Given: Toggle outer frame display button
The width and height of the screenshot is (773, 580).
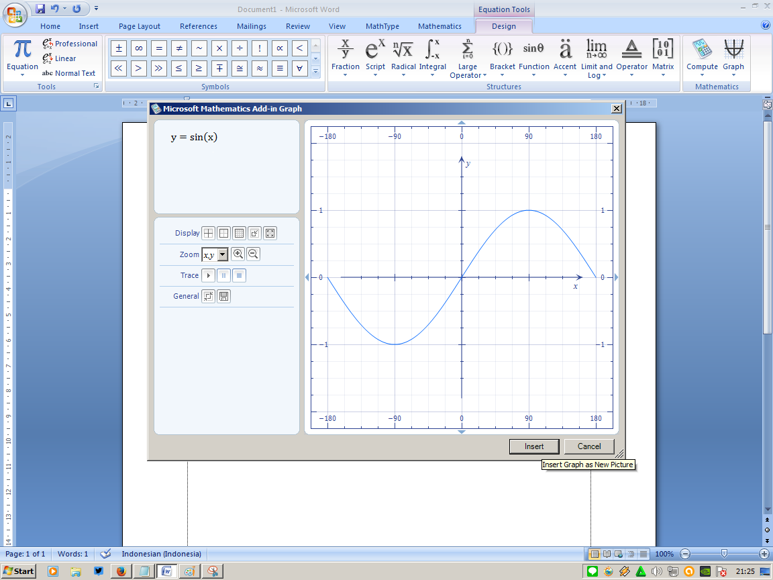Looking at the screenshot, I should [x=224, y=234].
